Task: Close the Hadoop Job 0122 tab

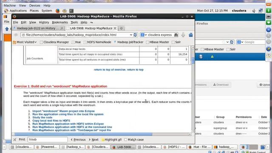Action: click(x=62, y=28)
